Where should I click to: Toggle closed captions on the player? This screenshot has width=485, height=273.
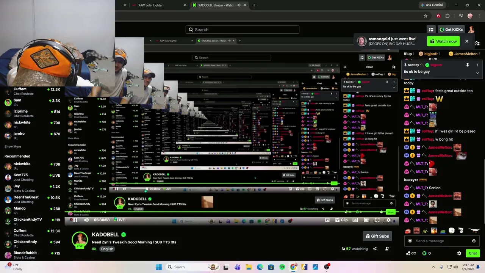tap(355, 220)
